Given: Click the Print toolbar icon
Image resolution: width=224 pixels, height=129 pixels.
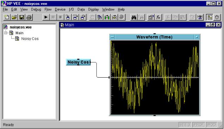Looking at the screenshot, I should coord(29,17).
